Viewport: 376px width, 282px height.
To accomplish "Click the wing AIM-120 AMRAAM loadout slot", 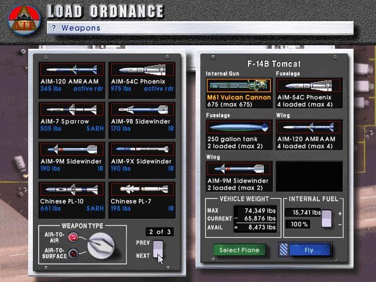I will pos(310,135).
